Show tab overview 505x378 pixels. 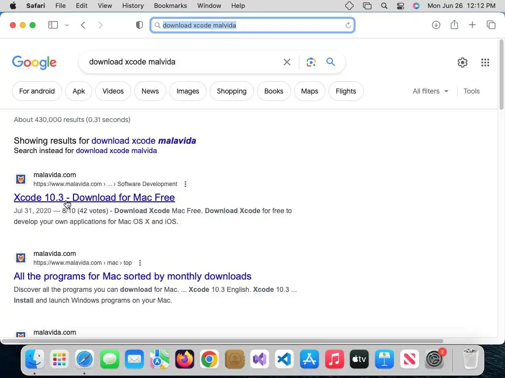tap(491, 25)
